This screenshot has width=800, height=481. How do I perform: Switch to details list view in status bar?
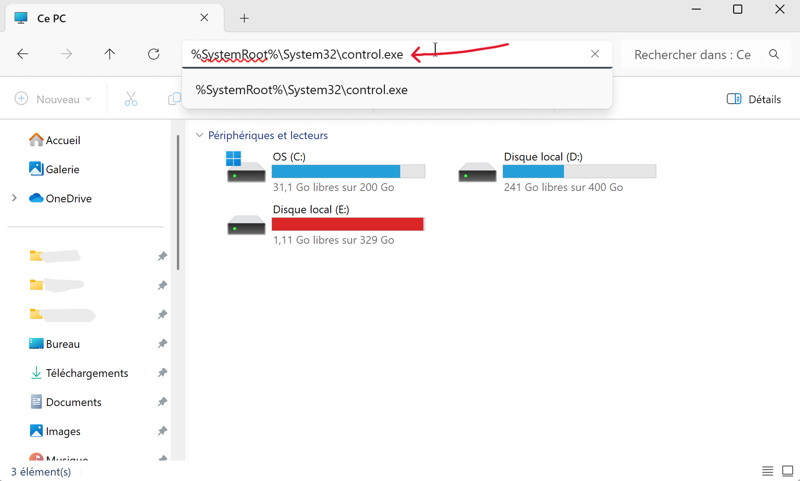pos(768,471)
